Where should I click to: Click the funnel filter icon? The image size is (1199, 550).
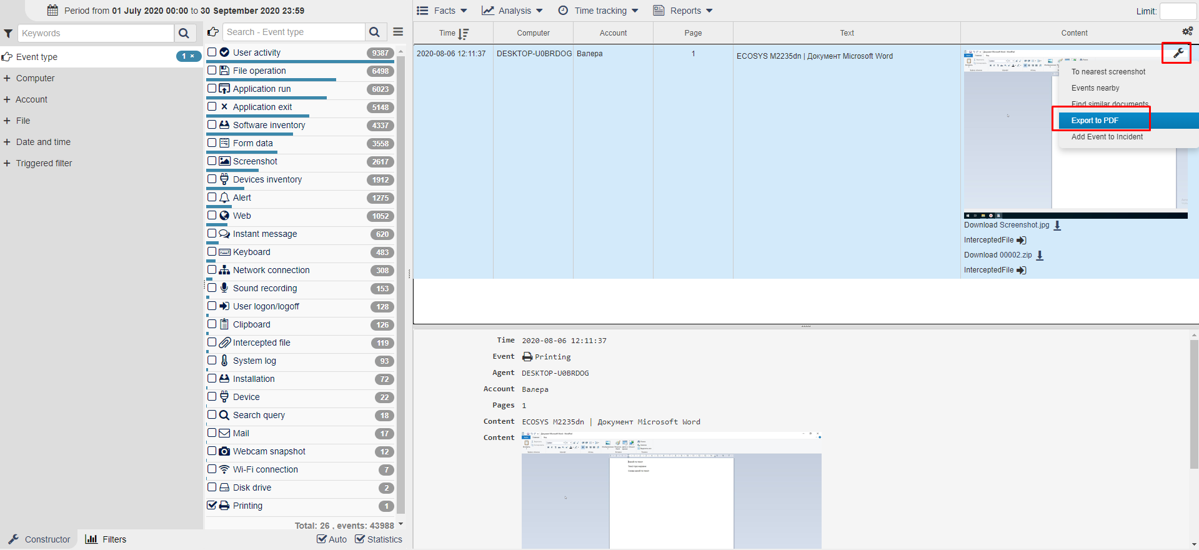[8, 34]
